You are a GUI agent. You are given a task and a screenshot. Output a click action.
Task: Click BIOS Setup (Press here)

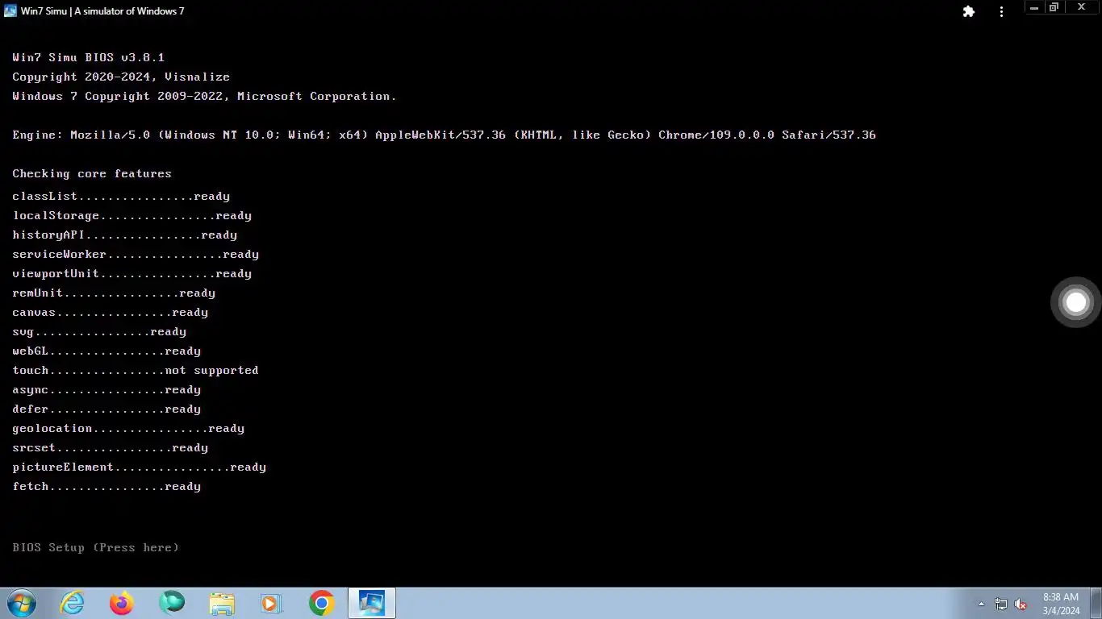pyautogui.click(x=96, y=547)
